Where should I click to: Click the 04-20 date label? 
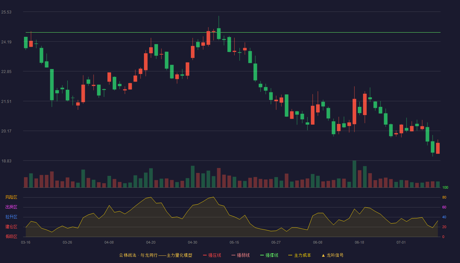coord(151,242)
